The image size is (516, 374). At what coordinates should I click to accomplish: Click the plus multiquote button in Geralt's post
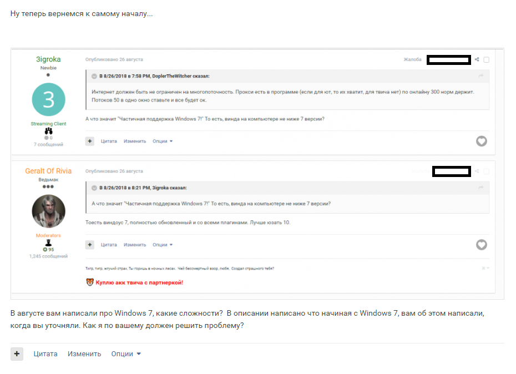(90, 245)
